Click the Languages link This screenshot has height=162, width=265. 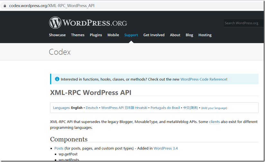click(x=61, y=108)
